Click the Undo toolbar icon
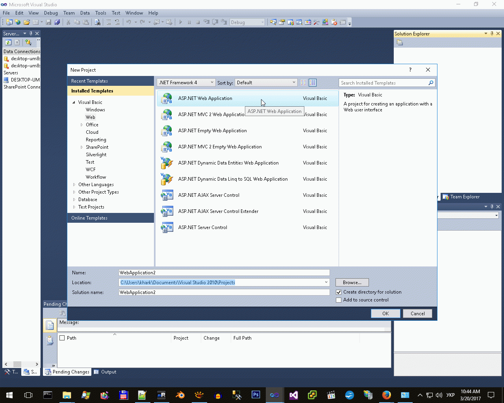The image size is (504, 403). 128,22
